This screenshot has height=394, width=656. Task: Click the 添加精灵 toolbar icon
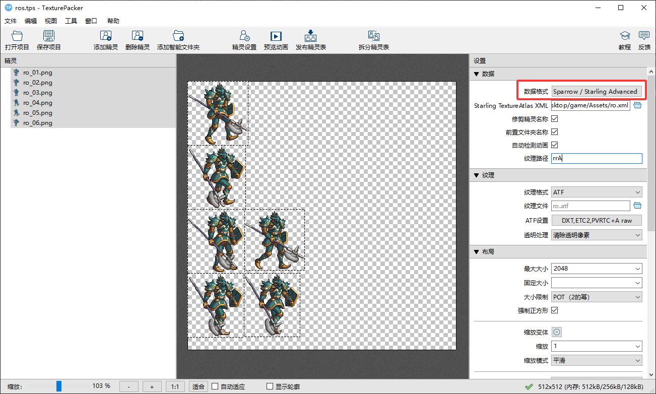point(105,36)
